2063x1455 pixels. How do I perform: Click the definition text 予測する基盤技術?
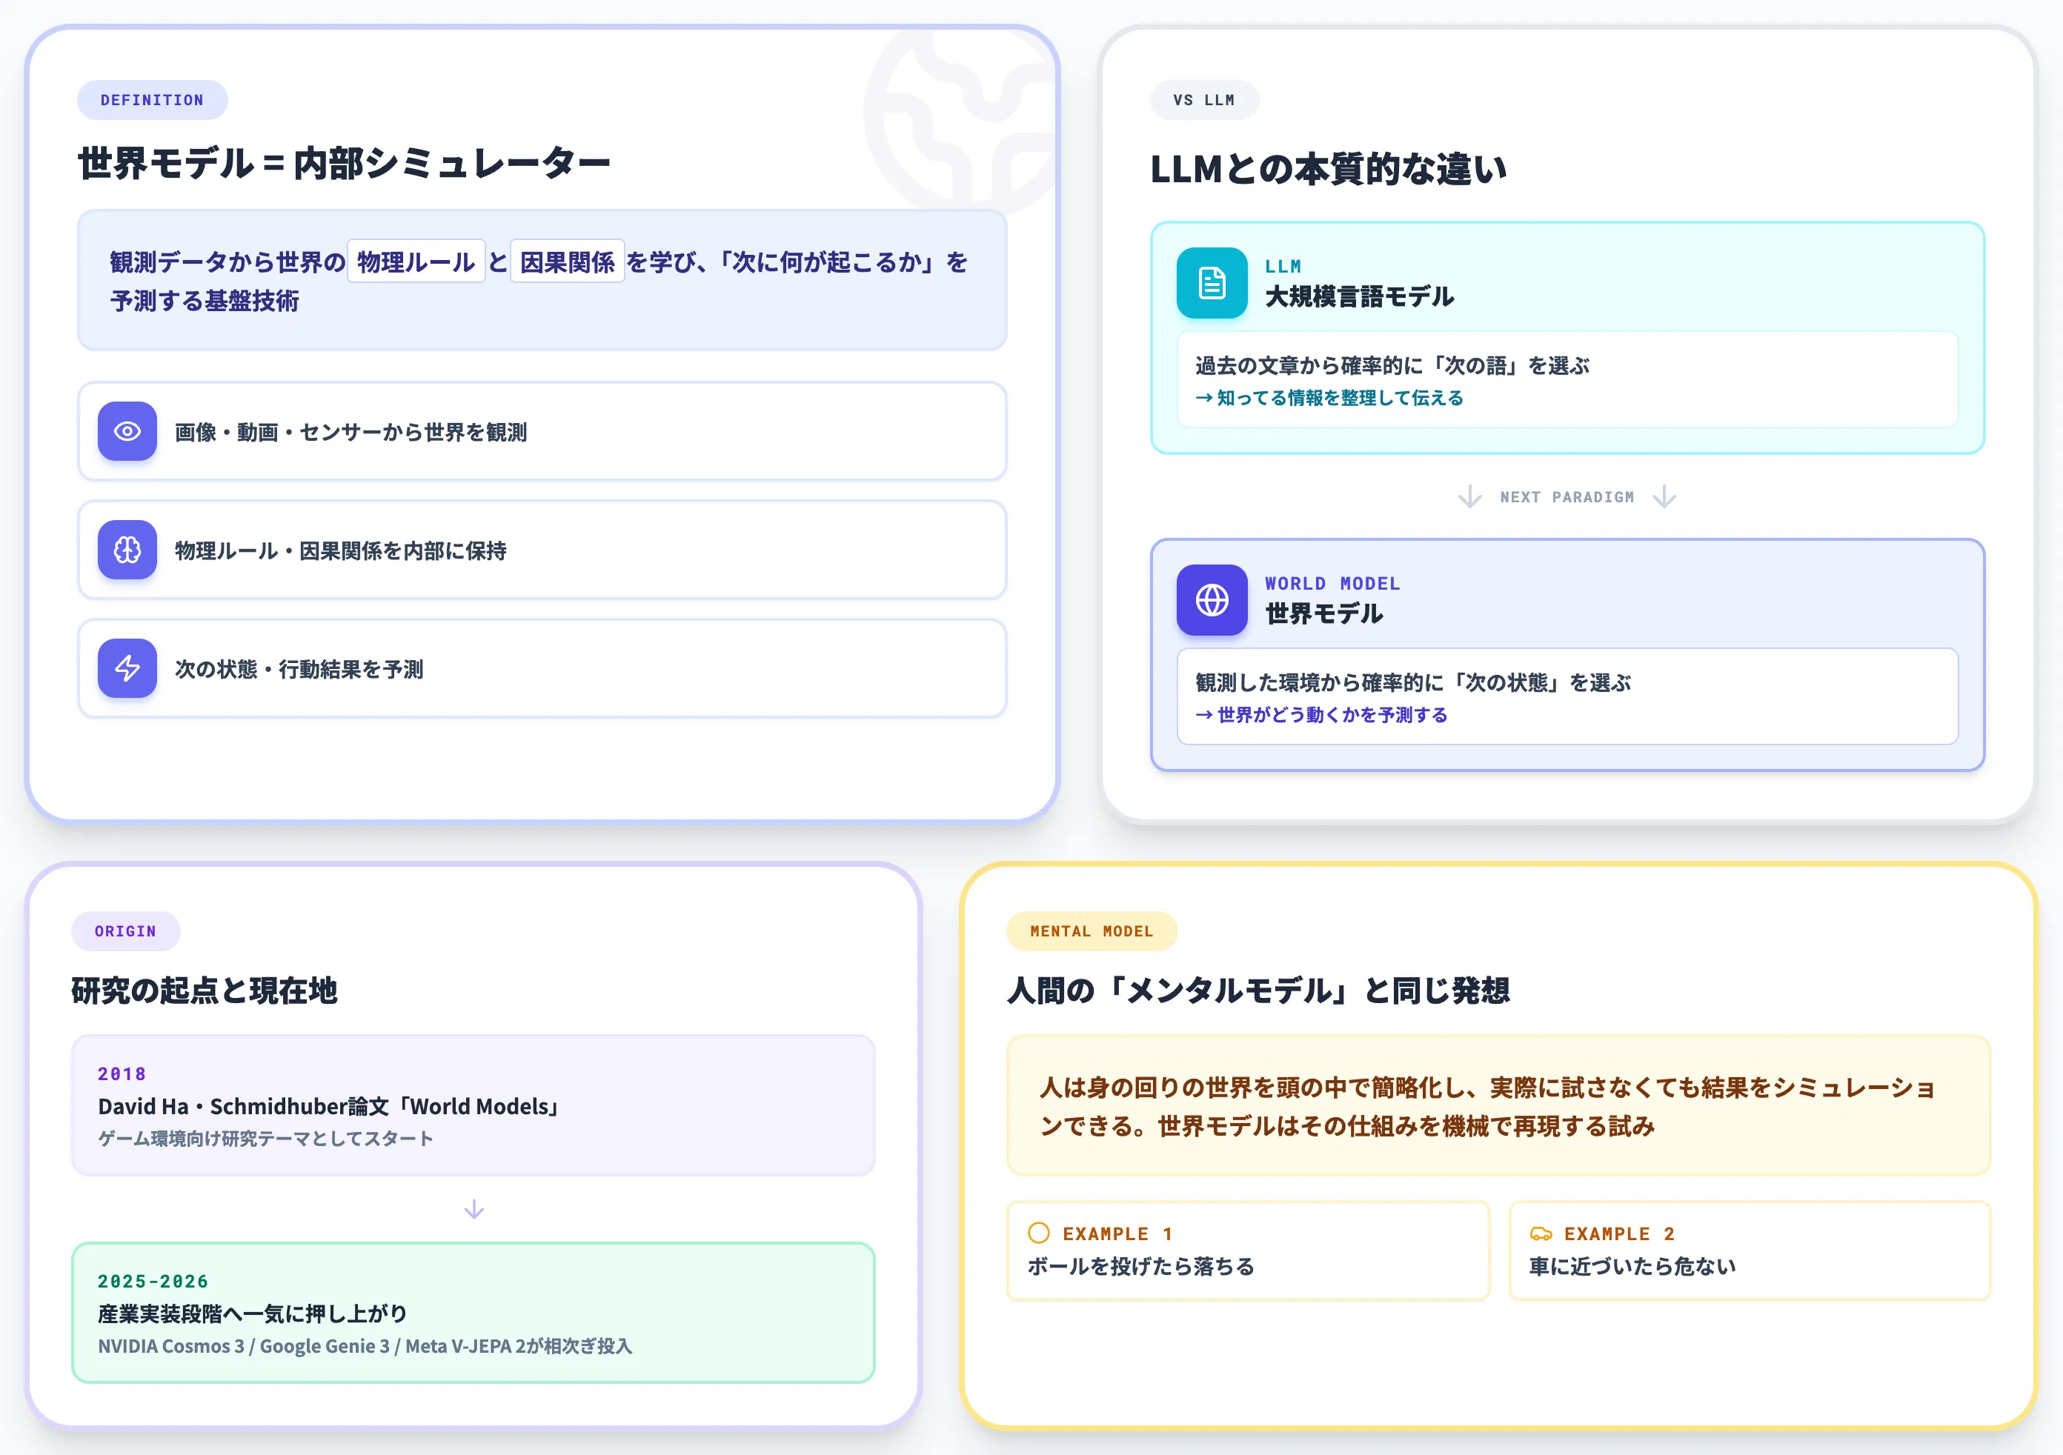[205, 301]
